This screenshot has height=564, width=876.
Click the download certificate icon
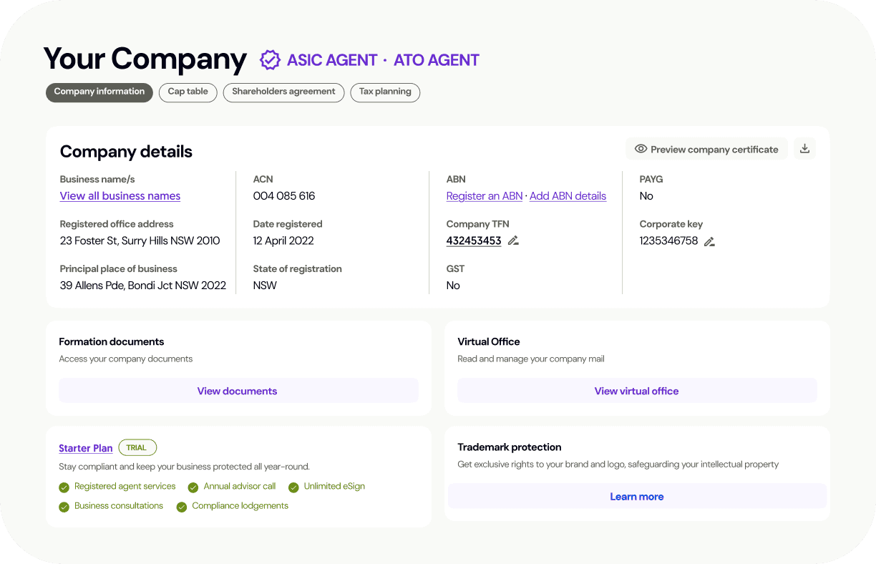(804, 149)
